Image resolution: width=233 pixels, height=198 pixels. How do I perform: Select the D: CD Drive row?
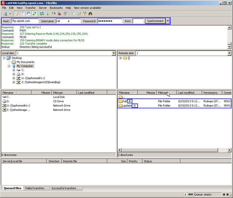[x=58, y=101]
